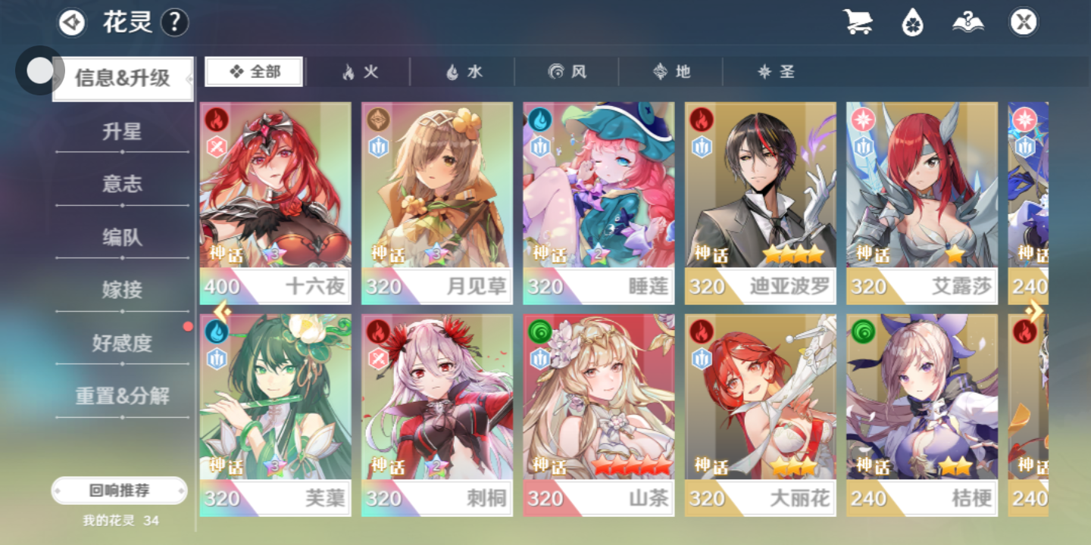Filter by 火 element

[x=360, y=72]
